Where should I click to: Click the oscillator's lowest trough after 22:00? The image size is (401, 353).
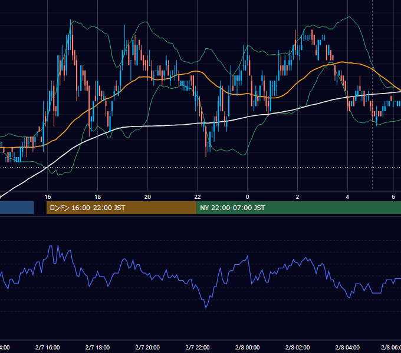tap(206, 307)
